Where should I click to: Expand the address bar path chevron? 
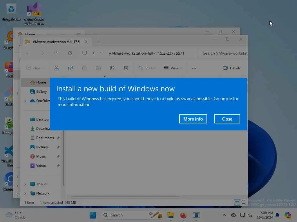93,53
